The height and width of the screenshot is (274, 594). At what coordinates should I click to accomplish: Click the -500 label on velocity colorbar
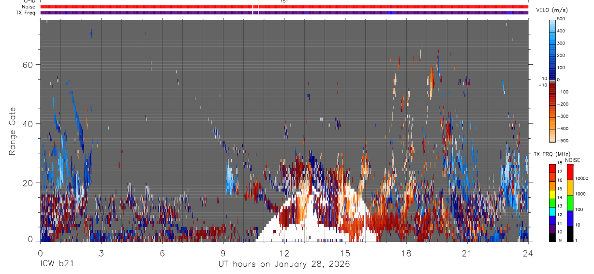coord(563,141)
